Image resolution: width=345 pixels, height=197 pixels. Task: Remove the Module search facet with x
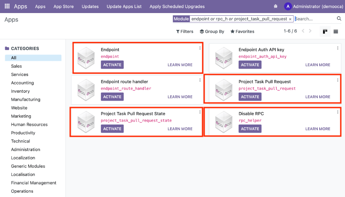(x=290, y=19)
